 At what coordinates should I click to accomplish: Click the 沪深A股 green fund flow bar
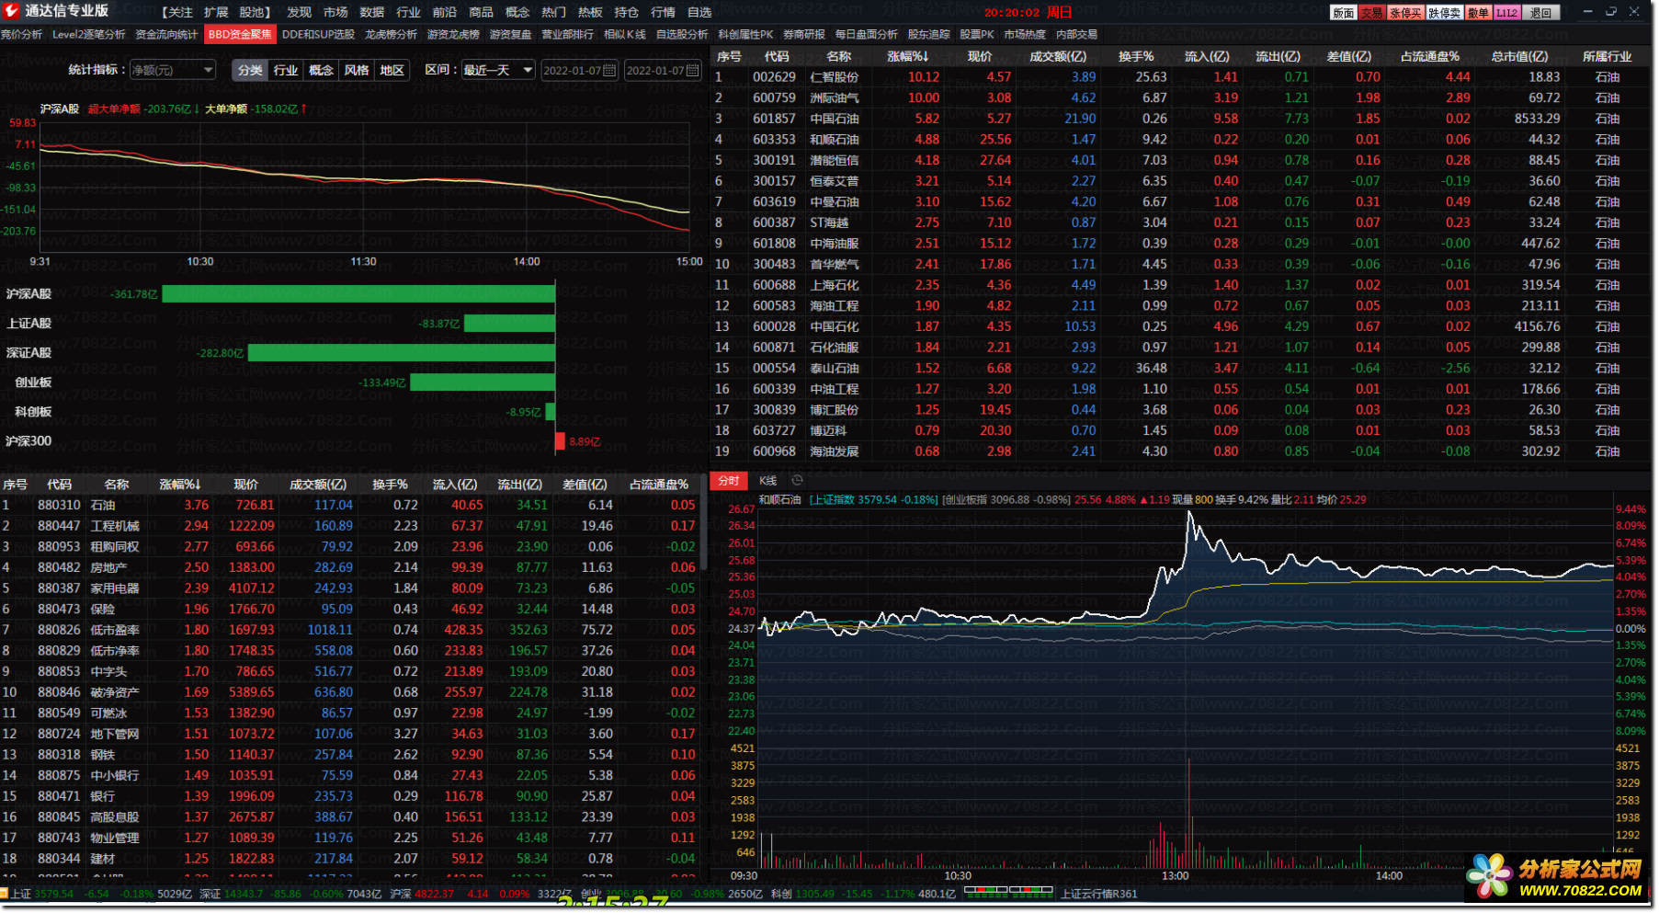(358, 293)
